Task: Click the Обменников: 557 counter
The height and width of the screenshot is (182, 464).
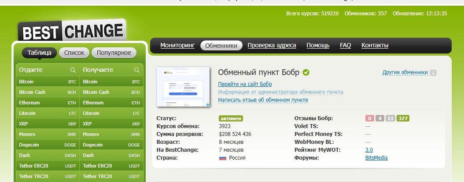Action: point(365,14)
